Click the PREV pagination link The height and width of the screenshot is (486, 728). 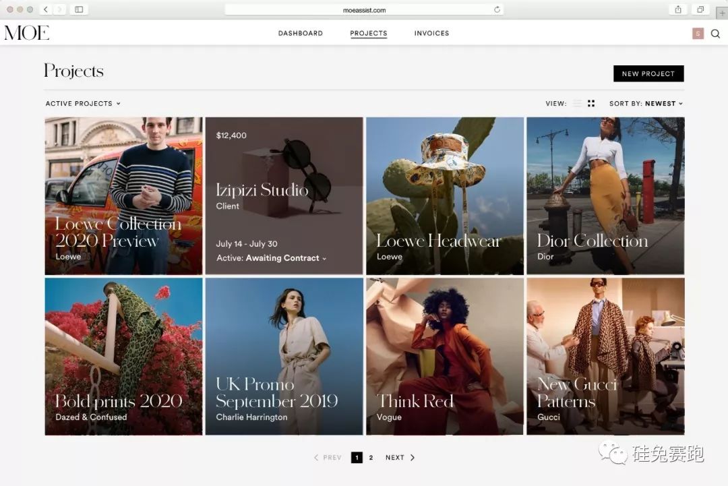click(x=332, y=457)
